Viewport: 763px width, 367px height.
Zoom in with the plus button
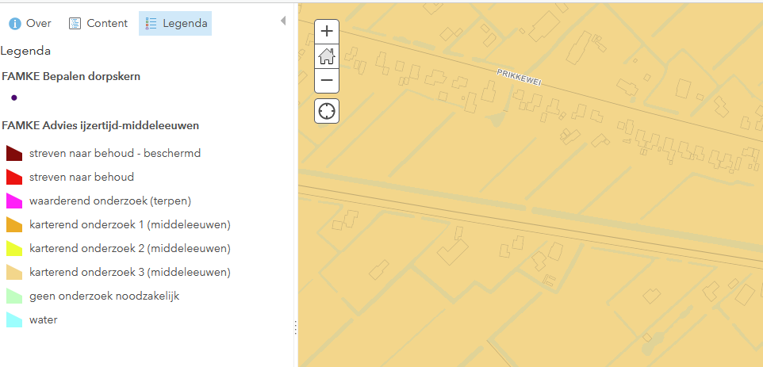(327, 32)
